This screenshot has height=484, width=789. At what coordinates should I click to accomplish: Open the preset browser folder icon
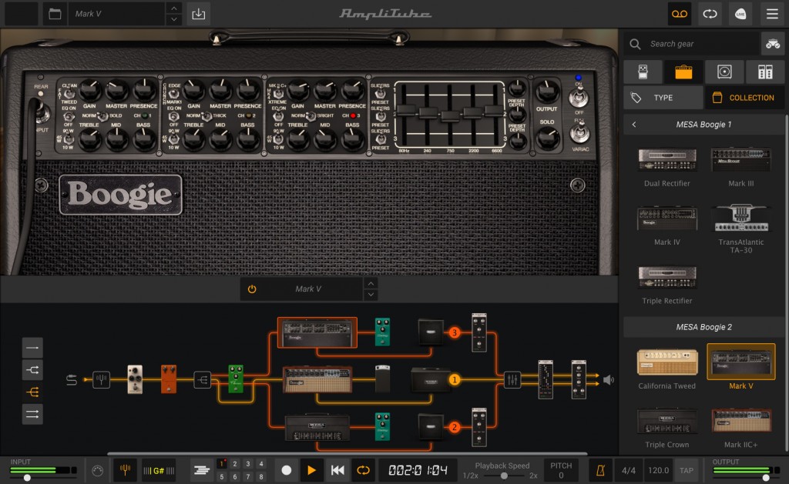pos(55,14)
